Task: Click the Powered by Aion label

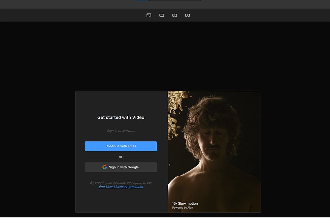Action: [x=182, y=207]
